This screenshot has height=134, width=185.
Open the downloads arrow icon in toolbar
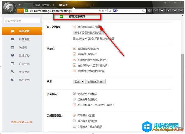(x=168, y=11)
